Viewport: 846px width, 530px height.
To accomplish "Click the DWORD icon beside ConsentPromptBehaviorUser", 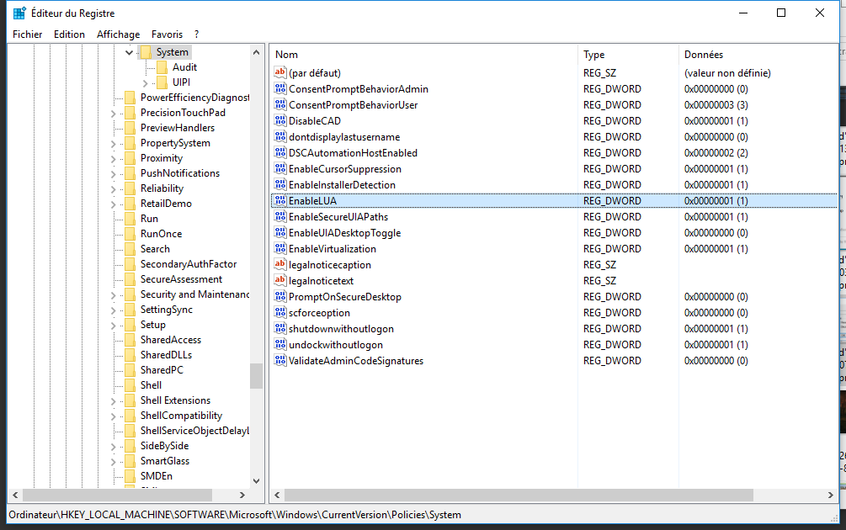I will tap(280, 104).
